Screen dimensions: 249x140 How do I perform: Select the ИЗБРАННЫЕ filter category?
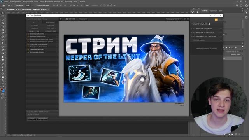coord(50,22)
